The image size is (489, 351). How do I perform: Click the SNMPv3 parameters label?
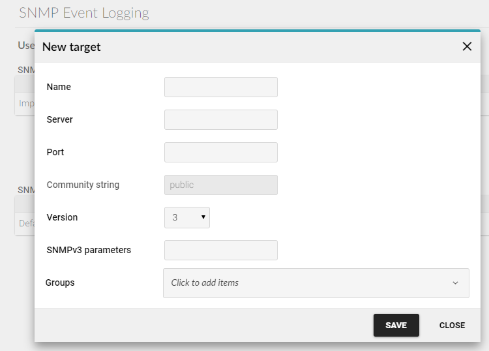pyautogui.click(x=89, y=250)
